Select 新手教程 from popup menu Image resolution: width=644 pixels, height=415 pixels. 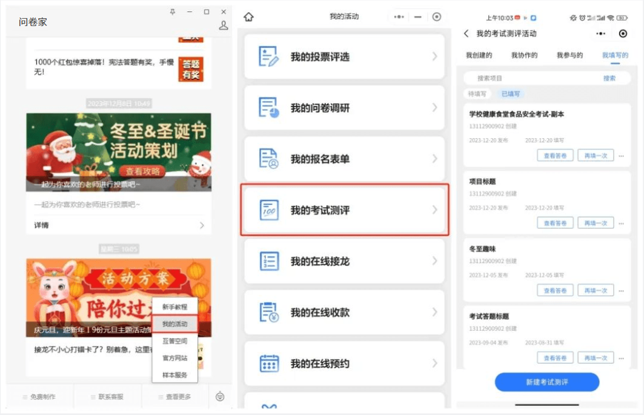[175, 307]
